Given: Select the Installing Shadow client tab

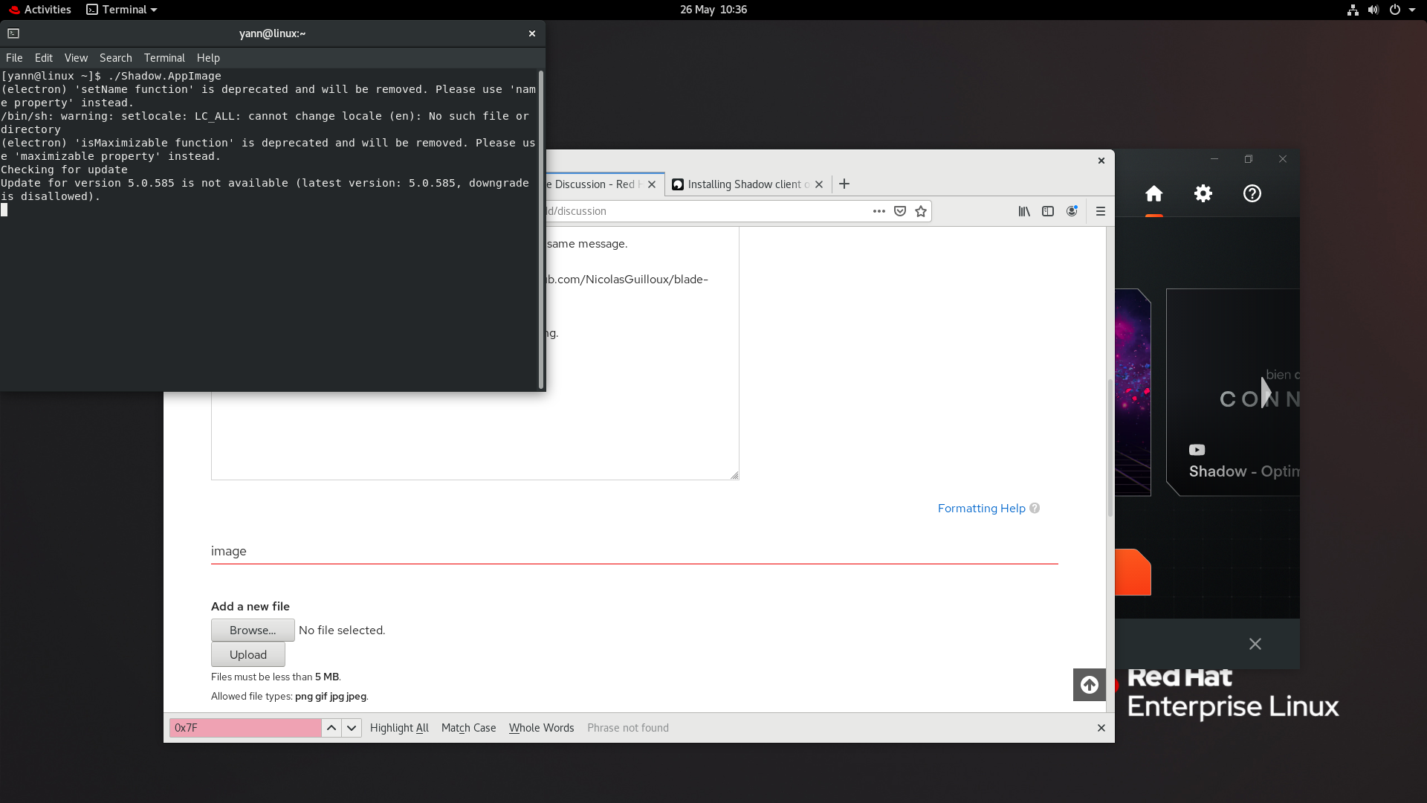Looking at the screenshot, I should [744, 184].
